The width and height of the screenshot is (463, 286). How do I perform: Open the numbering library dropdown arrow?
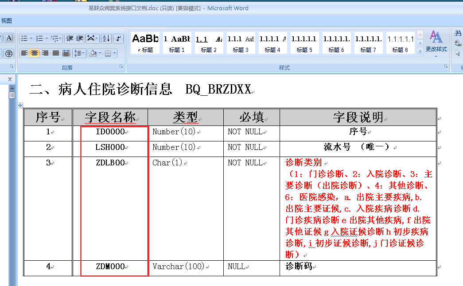click(x=47, y=39)
